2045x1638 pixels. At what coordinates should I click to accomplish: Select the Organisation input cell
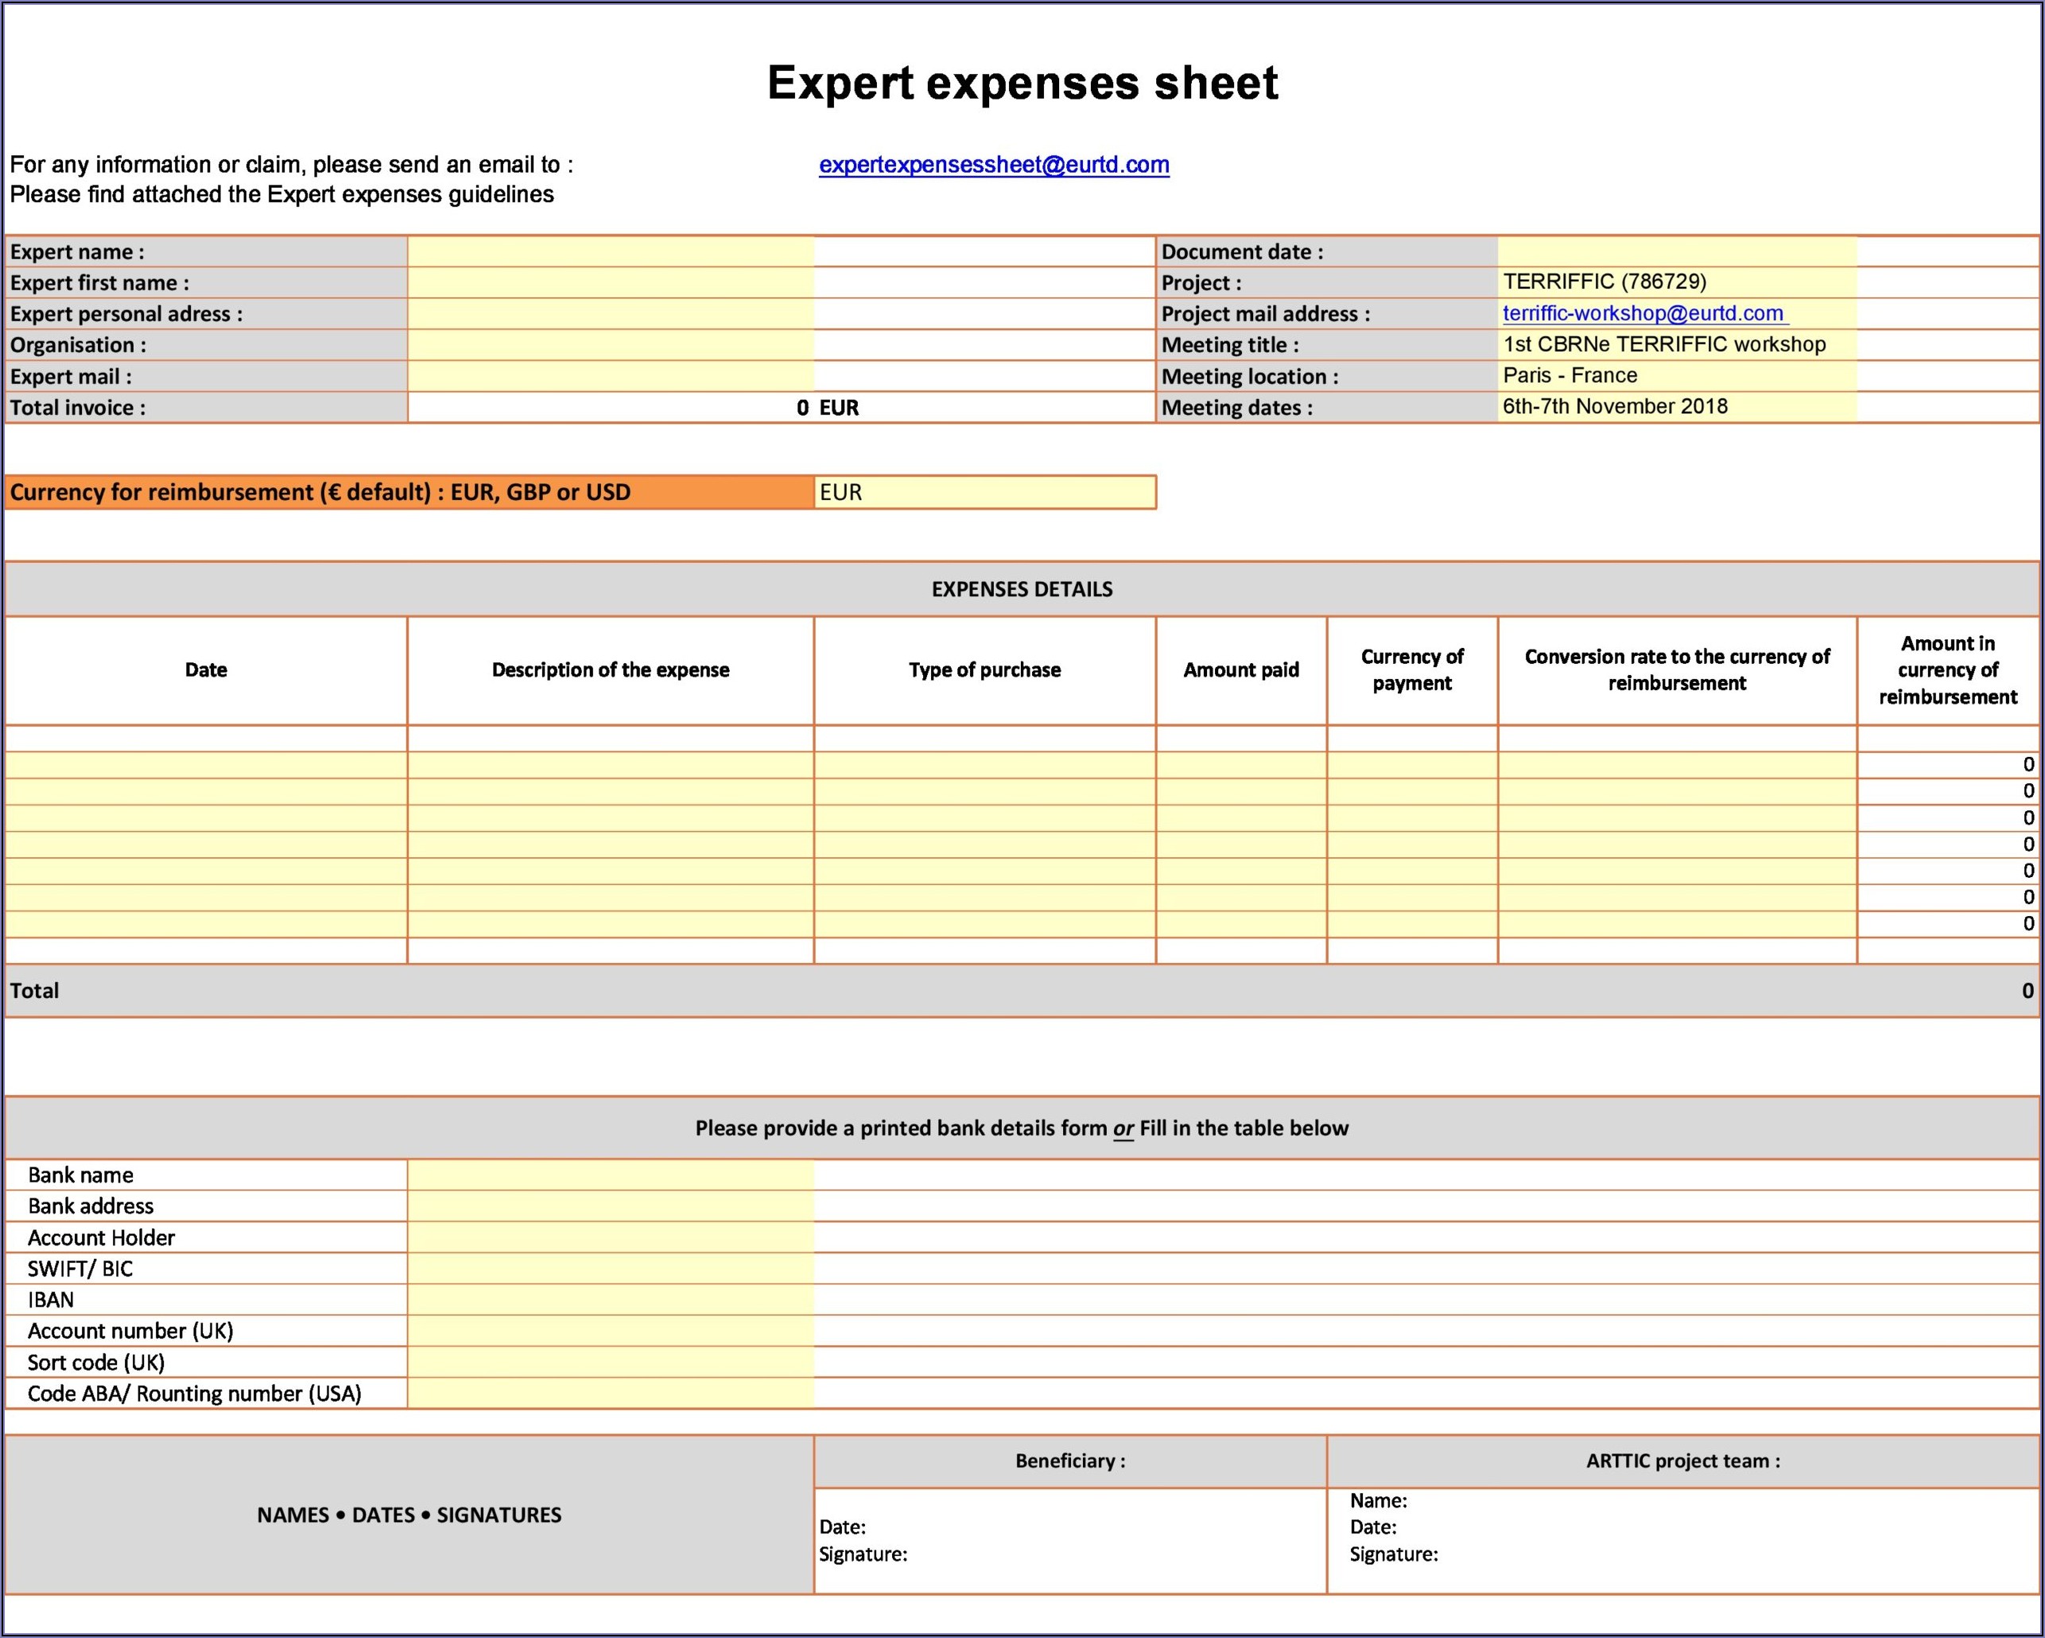610,345
